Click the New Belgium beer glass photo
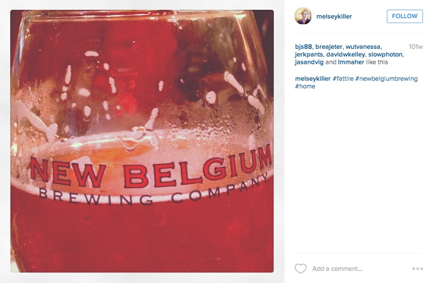 click(x=142, y=141)
